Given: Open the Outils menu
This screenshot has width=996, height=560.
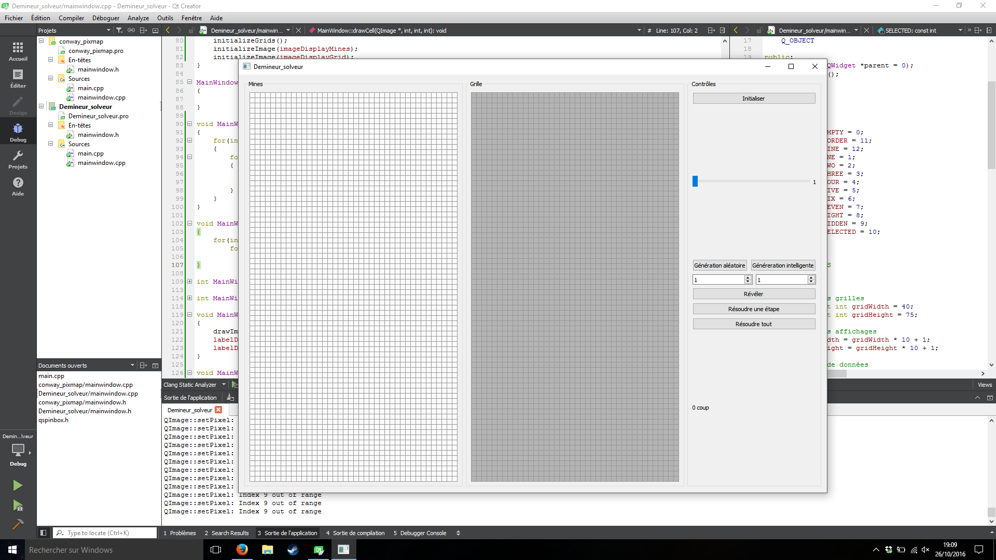Looking at the screenshot, I should coord(165,18).
